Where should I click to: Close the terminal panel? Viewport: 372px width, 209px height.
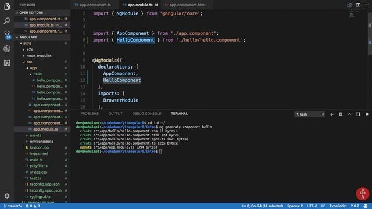367,114
